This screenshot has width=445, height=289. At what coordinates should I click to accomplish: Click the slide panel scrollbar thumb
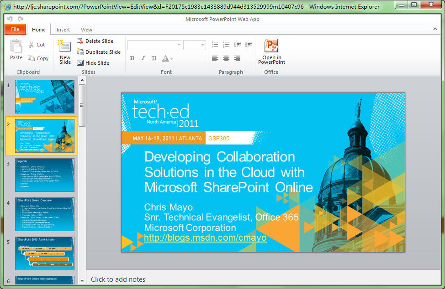pyautogui.click(x=82, y=105)
